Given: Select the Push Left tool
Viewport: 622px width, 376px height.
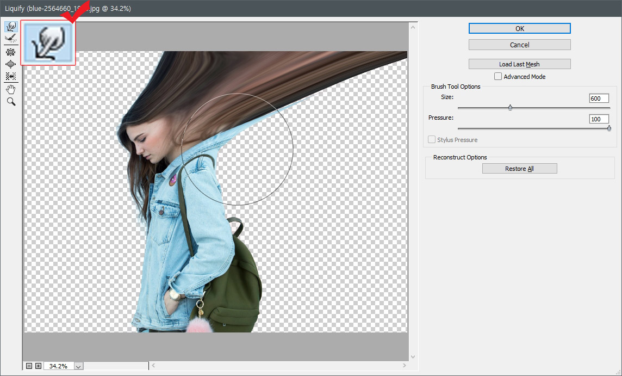Looking at the screenshot, I should pos(10,77).
